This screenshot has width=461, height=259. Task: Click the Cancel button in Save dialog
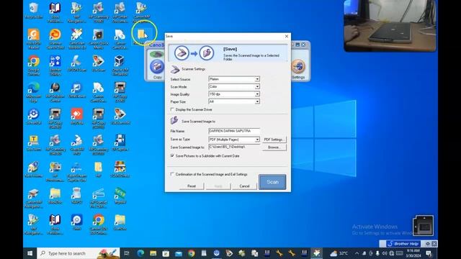pyautogui.click(x=244, y=186)
